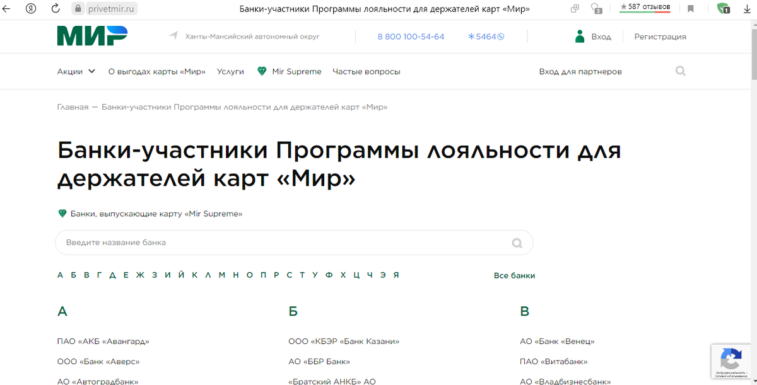Open the Услуги menu item
The image size is (757, 385).
pyautogui.click(x=230, y=71)
